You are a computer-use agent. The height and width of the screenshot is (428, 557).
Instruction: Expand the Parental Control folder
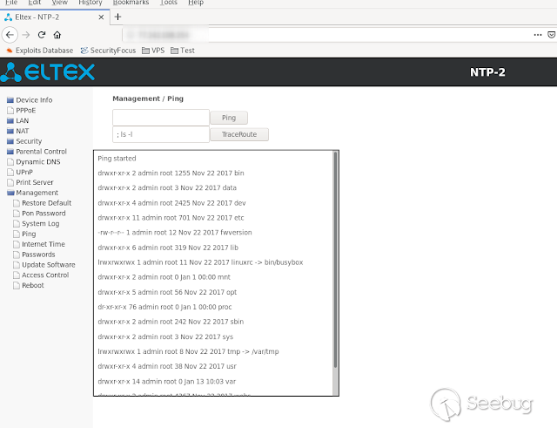(x=37, y=152)
